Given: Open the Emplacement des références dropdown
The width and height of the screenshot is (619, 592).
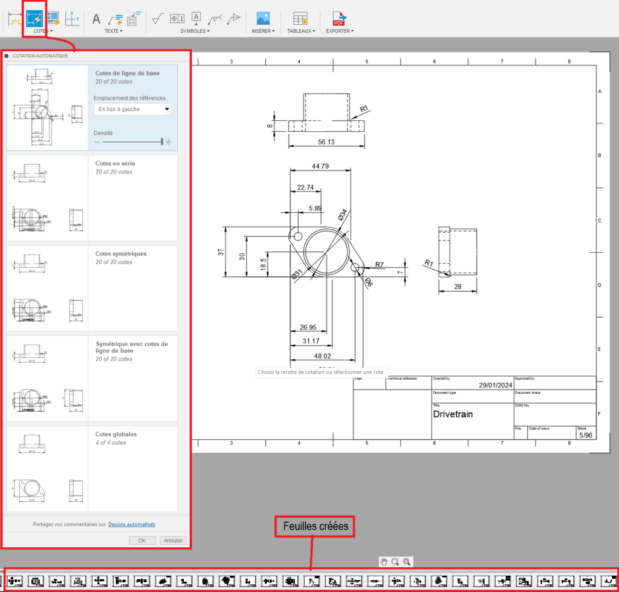Looking at the screenshot, I should point(133,109).
